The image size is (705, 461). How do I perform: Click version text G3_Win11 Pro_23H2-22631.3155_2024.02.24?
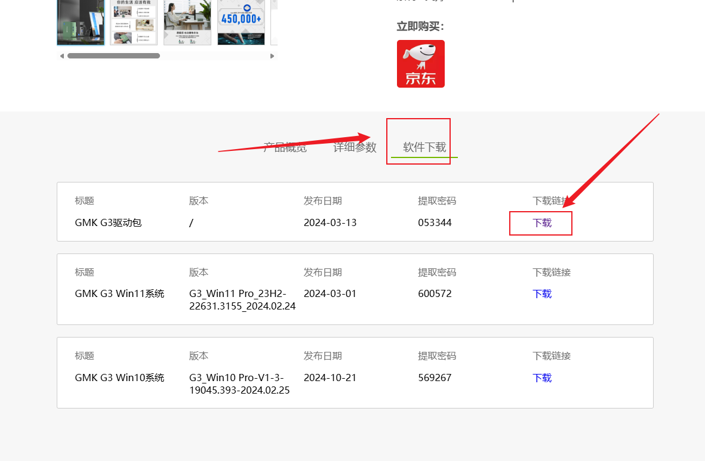tap(242, 300)
